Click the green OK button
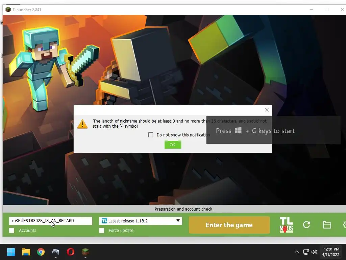 click(x=173, y=145)
